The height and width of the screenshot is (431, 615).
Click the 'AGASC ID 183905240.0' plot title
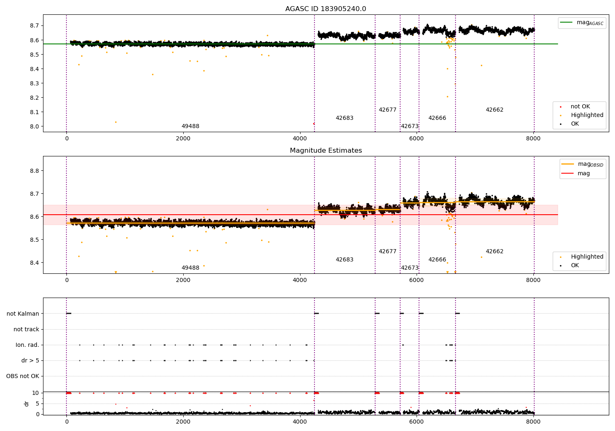pyautogui.click(x=326, y=9)
